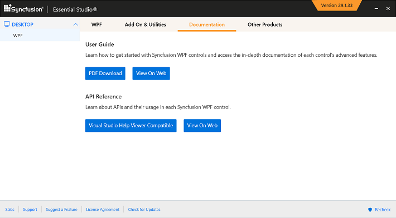
Task: Click Check for Updates link
Action: (144, 210)
